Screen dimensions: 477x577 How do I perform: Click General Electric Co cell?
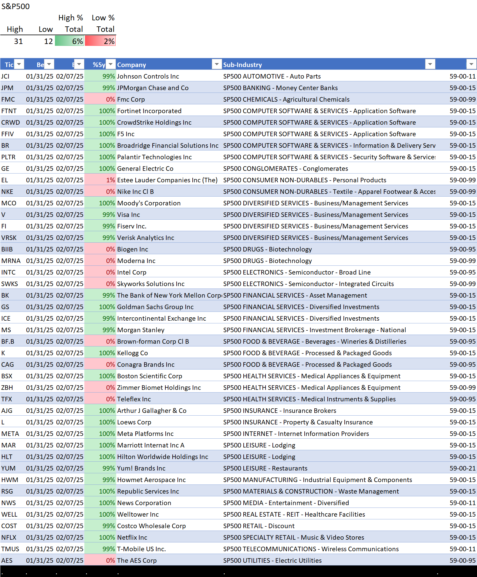click(x=169, y=168)
